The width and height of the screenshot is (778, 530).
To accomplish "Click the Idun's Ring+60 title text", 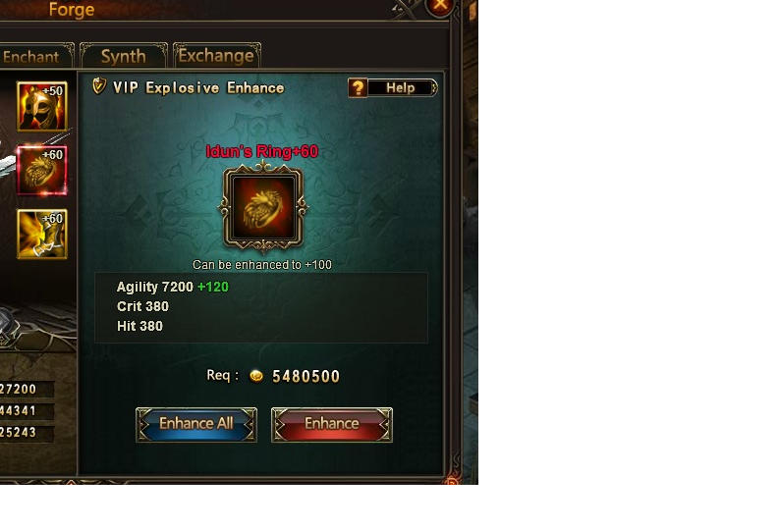I will pyautogui.click(x=262, y=152).
